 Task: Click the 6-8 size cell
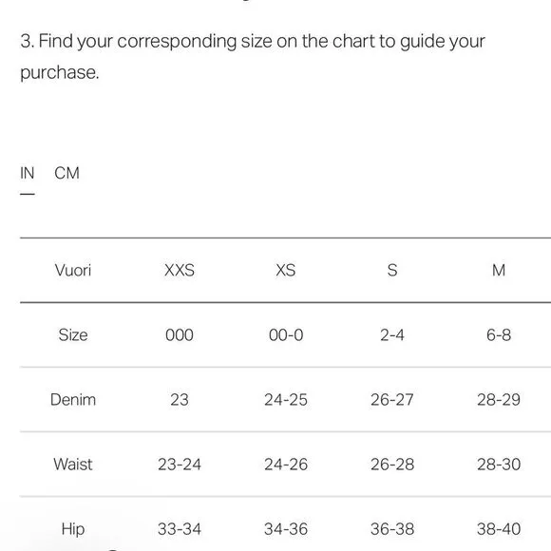(499, 335)
